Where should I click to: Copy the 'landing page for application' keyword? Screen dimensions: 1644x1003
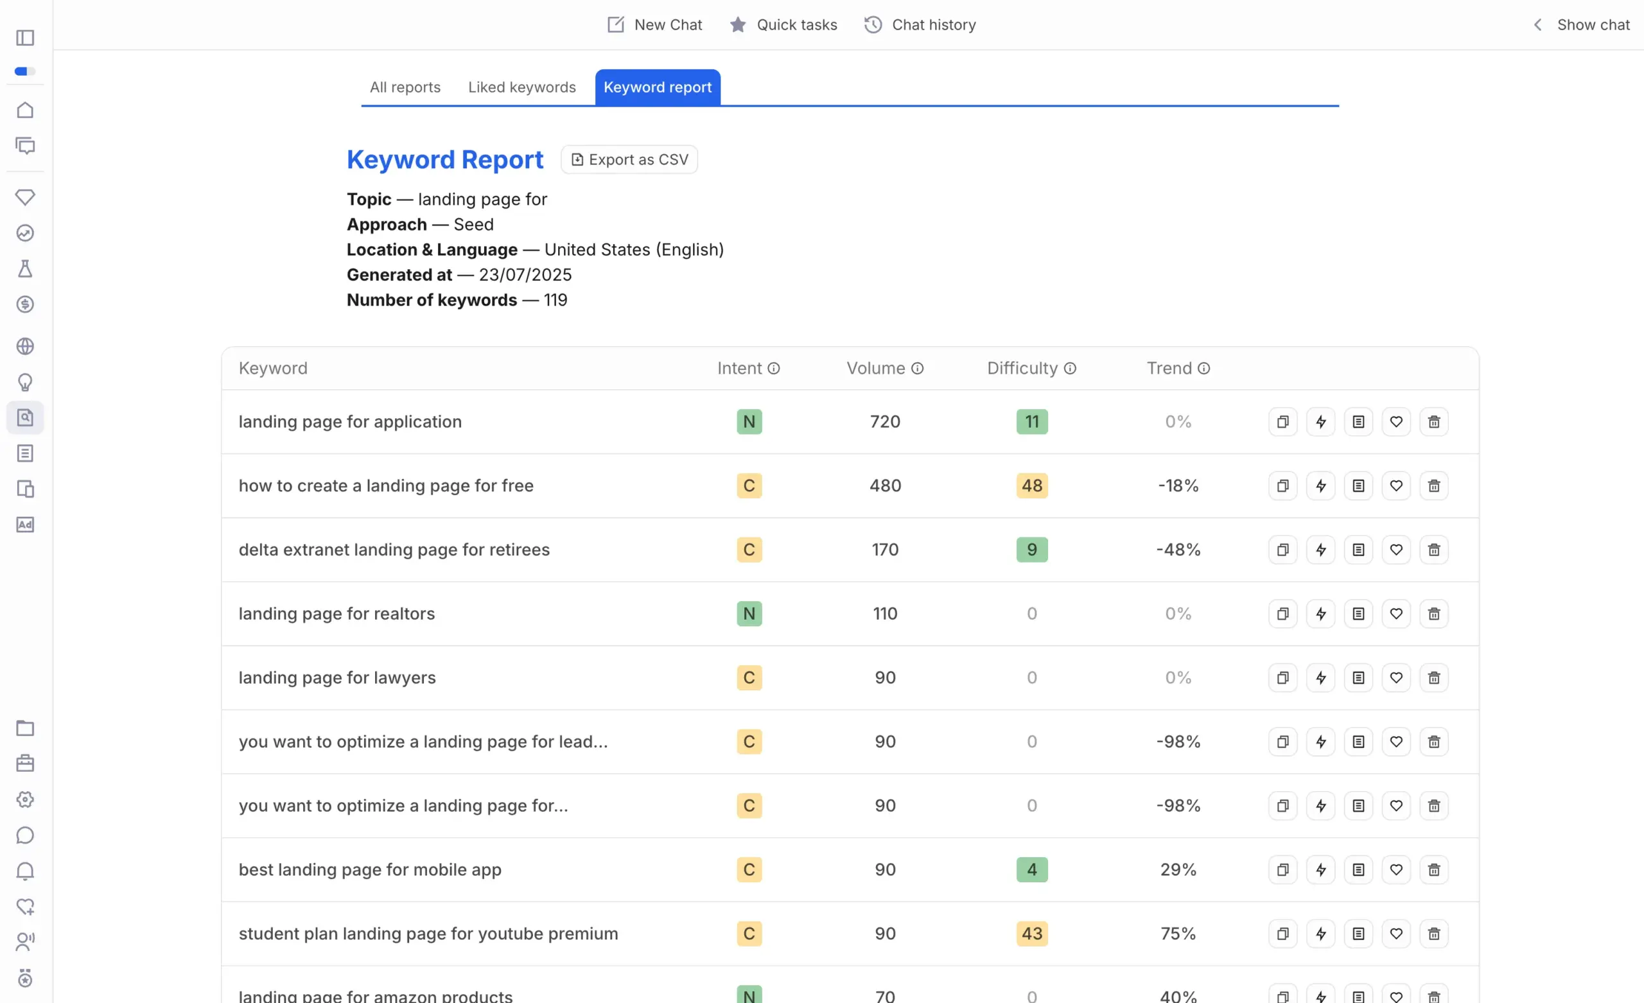coord(1282,421)
